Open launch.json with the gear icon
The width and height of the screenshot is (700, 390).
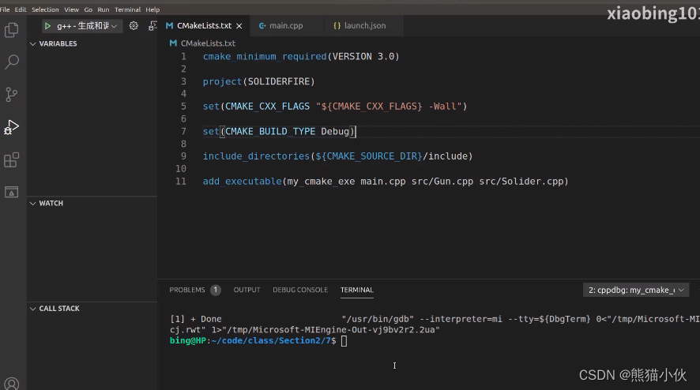click(x=134, y=26)
